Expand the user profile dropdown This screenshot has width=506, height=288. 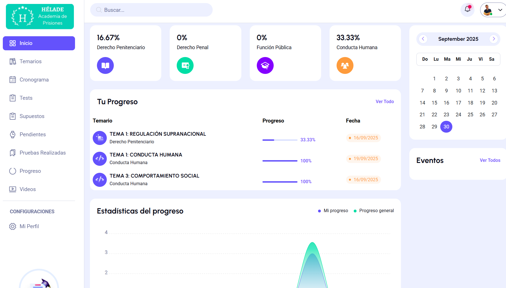[x=500, y=10]
